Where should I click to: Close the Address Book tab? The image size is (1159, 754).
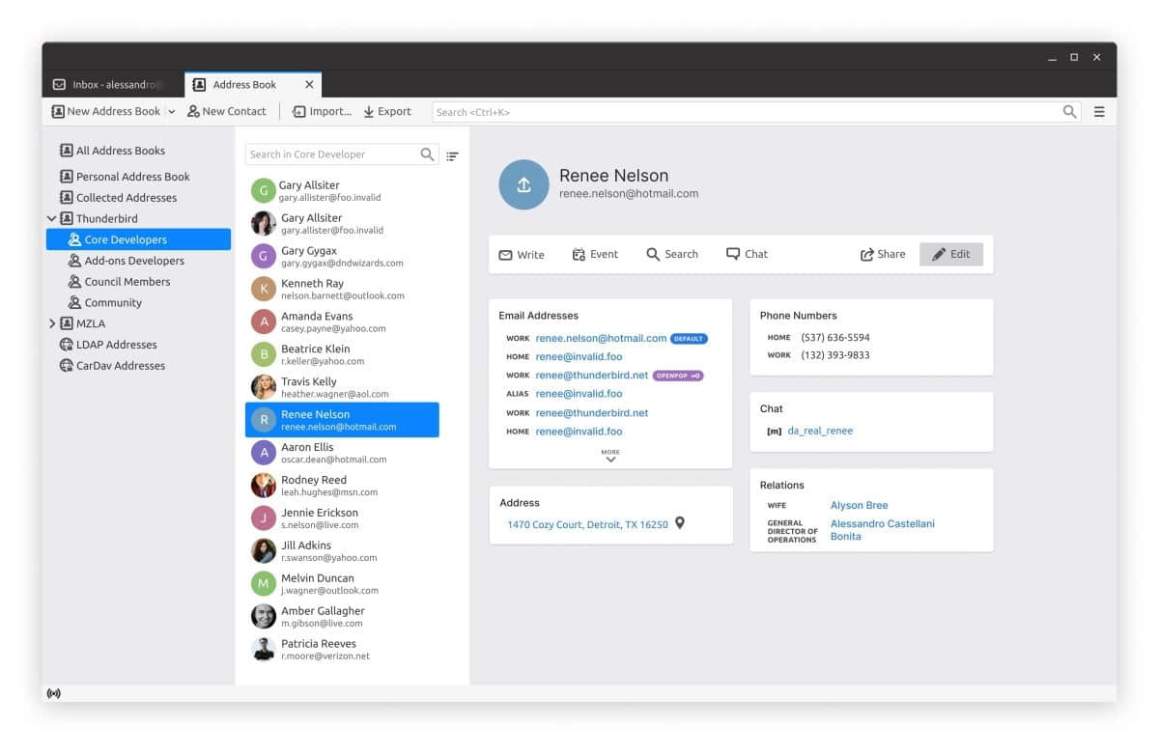(309, 85)
